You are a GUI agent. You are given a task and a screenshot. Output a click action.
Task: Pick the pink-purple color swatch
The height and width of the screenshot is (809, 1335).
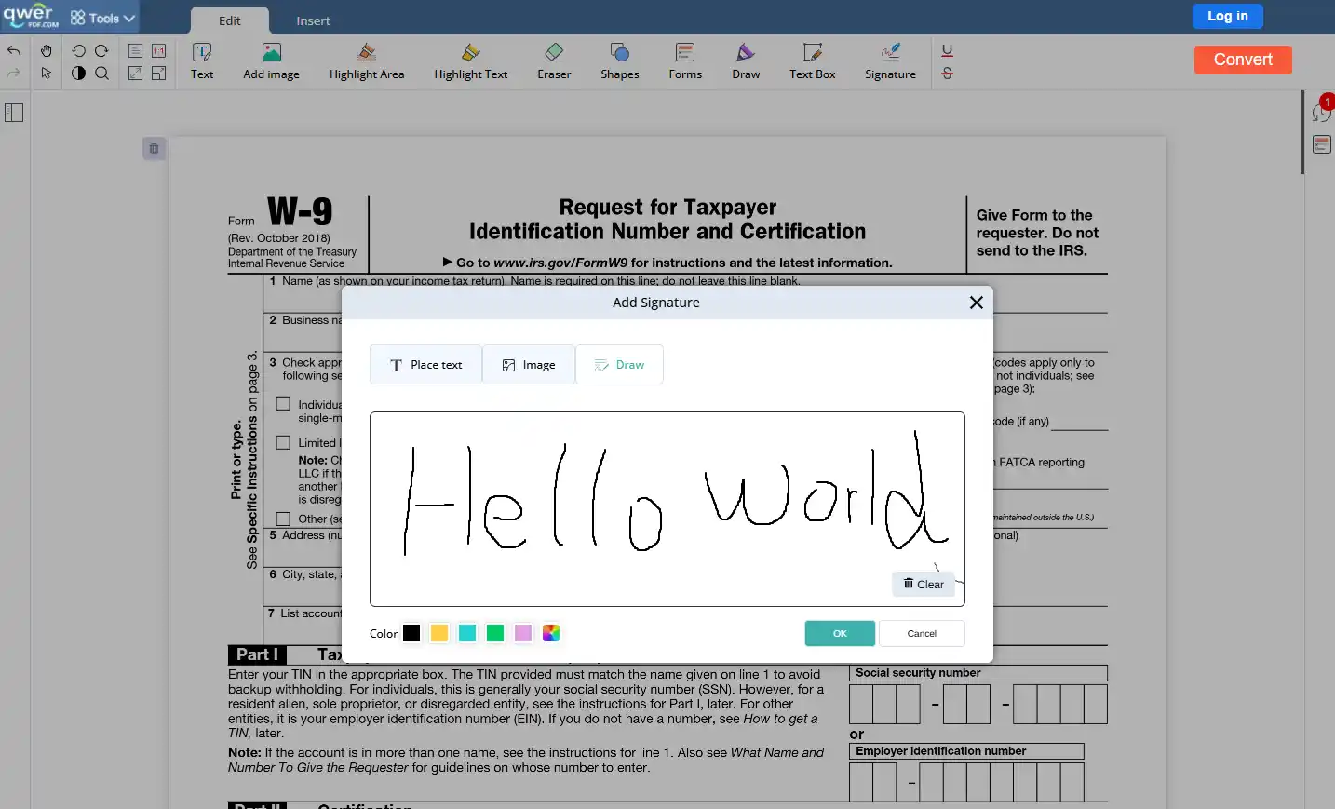(523, 633)
